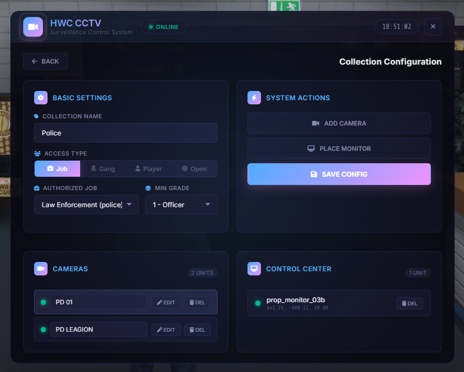
Task: Click the 1 UNIT monitor count badge
Action: click(418, 273)
